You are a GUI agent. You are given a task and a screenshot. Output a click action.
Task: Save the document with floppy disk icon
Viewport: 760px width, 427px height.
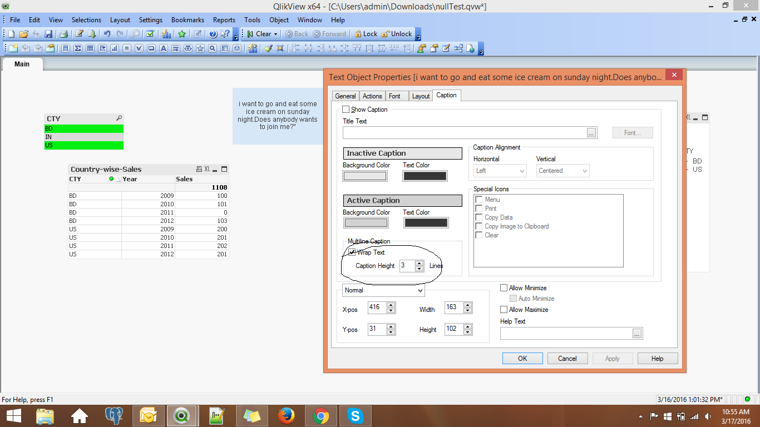[x=48, y=34]
